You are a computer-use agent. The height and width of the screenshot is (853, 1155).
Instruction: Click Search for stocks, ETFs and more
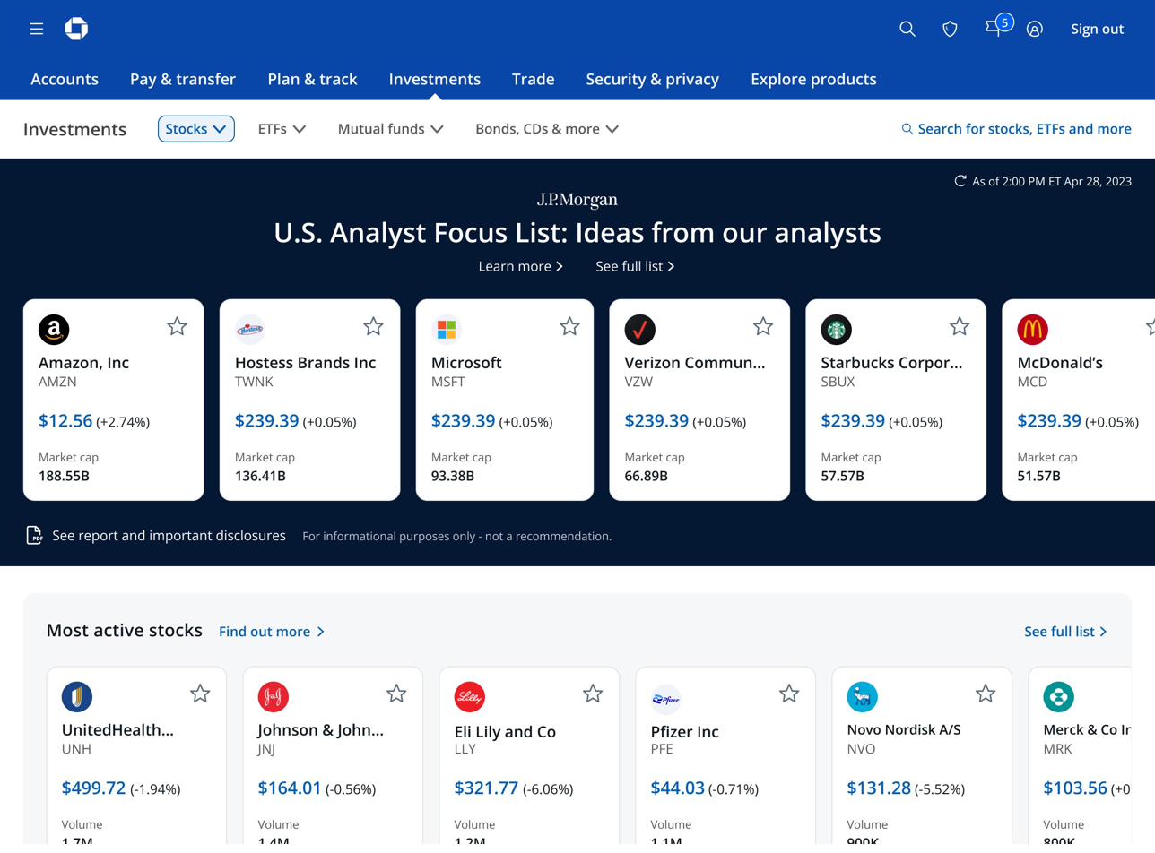[1016, 129]
